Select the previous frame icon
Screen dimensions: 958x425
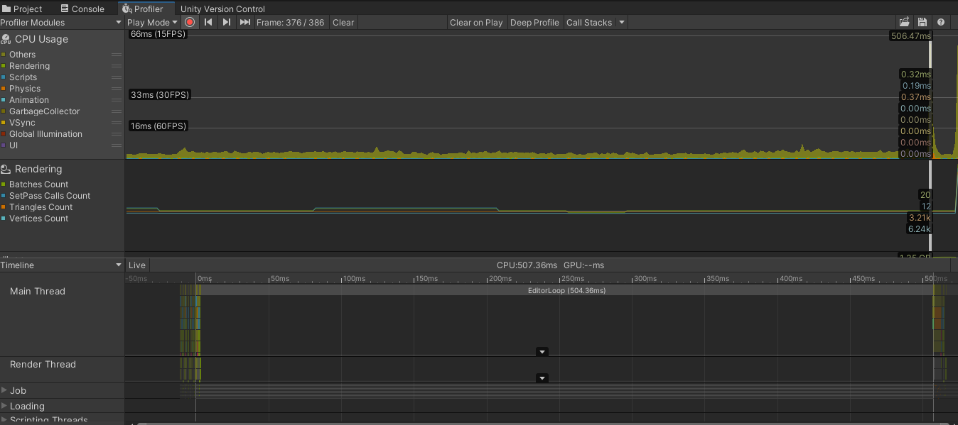tap(208, 22)
